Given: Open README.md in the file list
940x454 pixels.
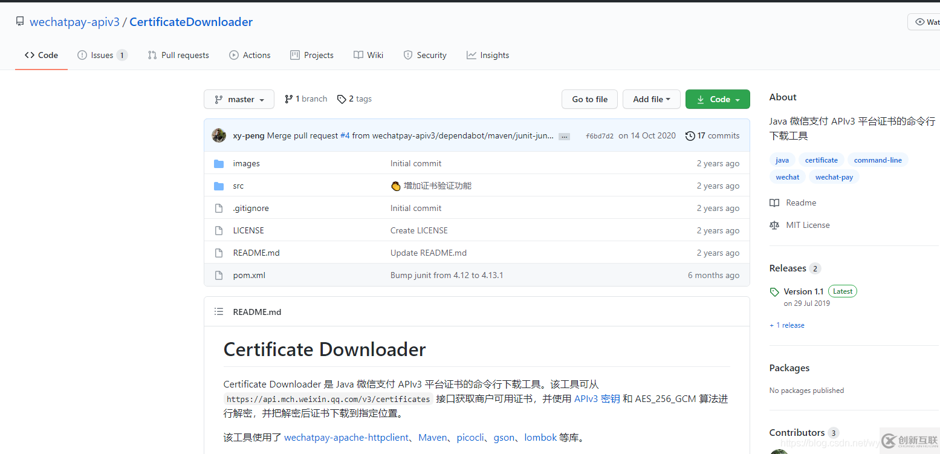Looking at the screenshot, I should [256, 253].
